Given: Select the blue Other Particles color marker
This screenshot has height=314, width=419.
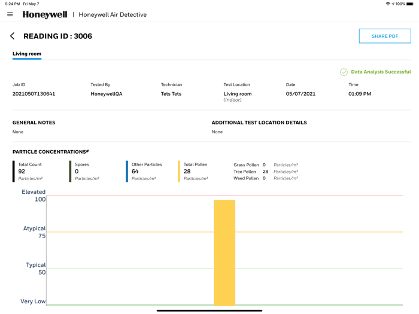Looking at the screenshot, I should point(127,172).
